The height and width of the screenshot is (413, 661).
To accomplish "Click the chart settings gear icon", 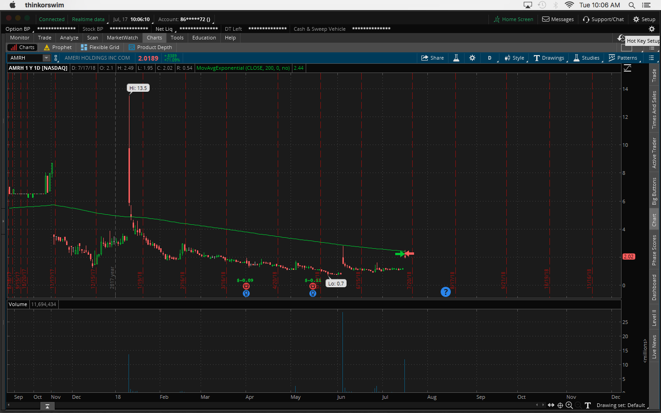I will [x=472, y=58].
